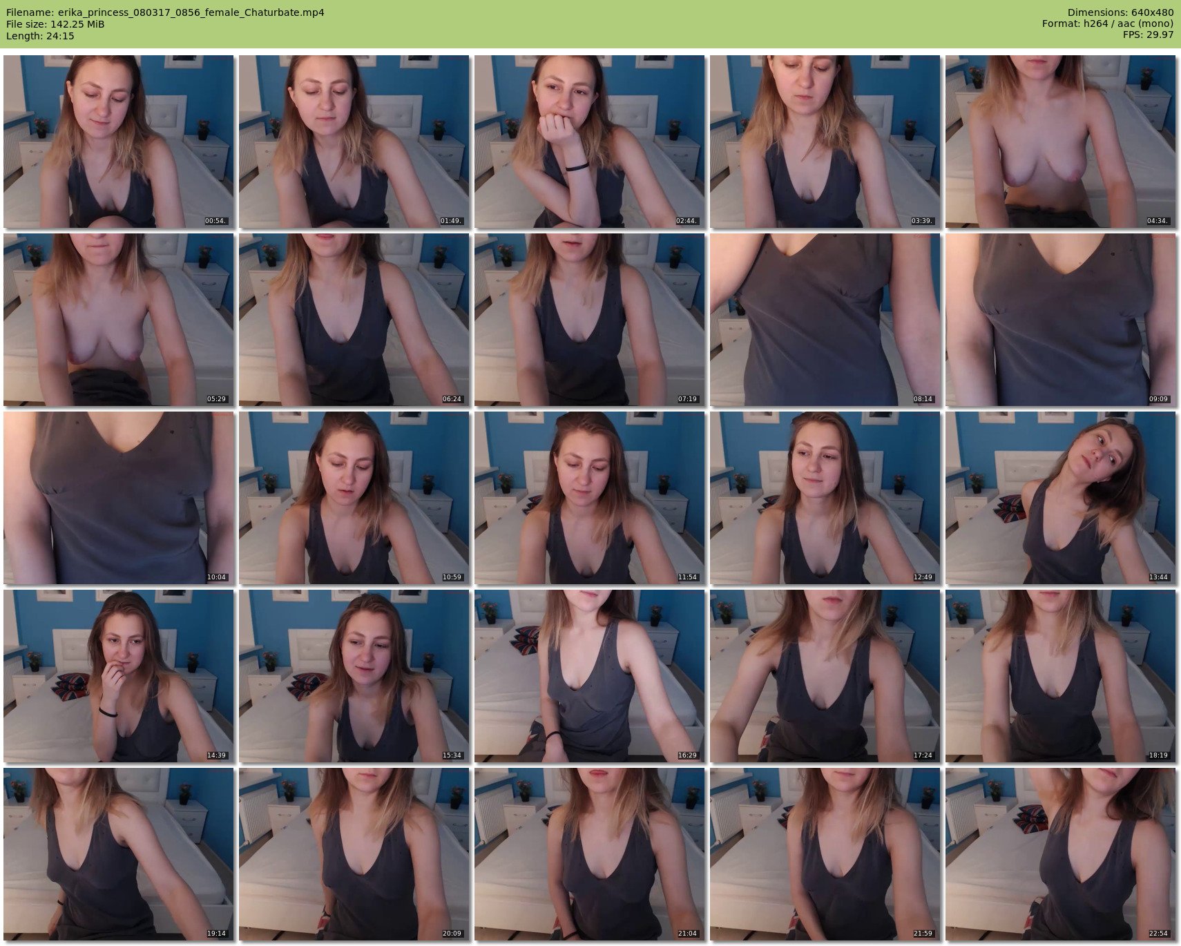Open the thumbnail stamped 22:54

(x=1061, y=854)
